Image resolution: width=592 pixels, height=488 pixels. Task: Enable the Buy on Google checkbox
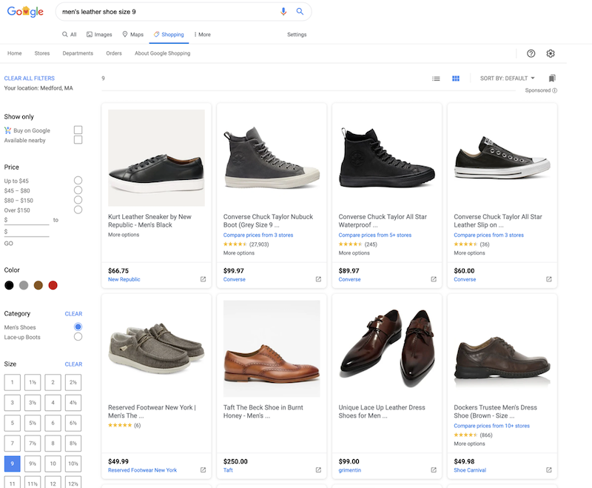[78, 130]
